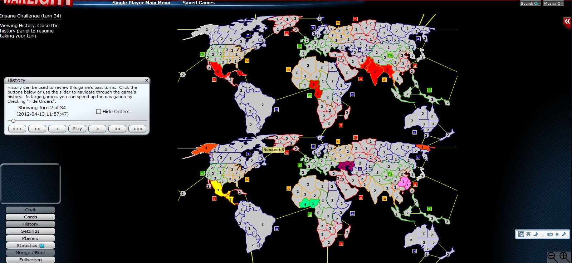
Task: Click the wrench icon in IME toolbar
Action: click(x=564, y=234)
